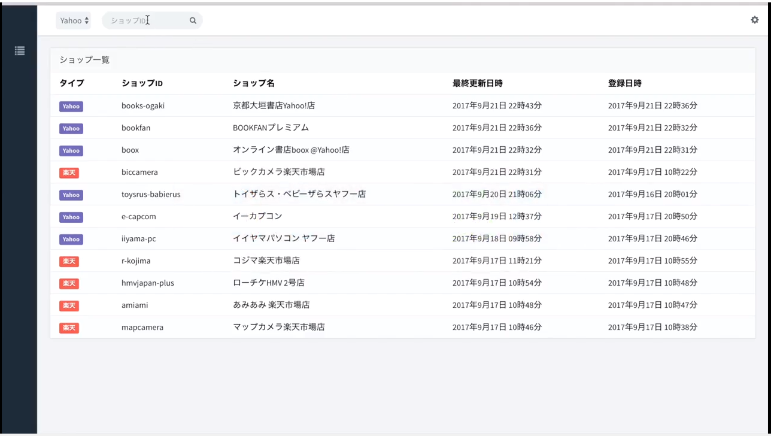
Task: Open the sidebar list menu icon
Action: click(x=20, y=51)
